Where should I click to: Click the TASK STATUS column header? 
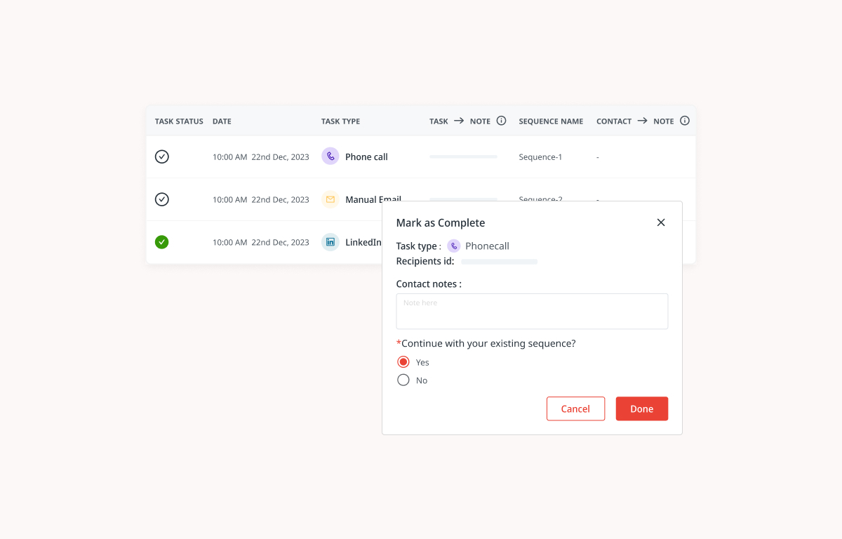tap(178, 121)
